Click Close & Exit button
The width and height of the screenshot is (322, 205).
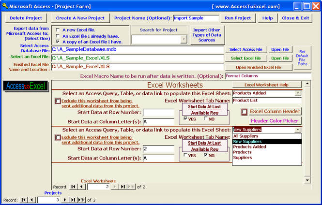tap(295, 18)
